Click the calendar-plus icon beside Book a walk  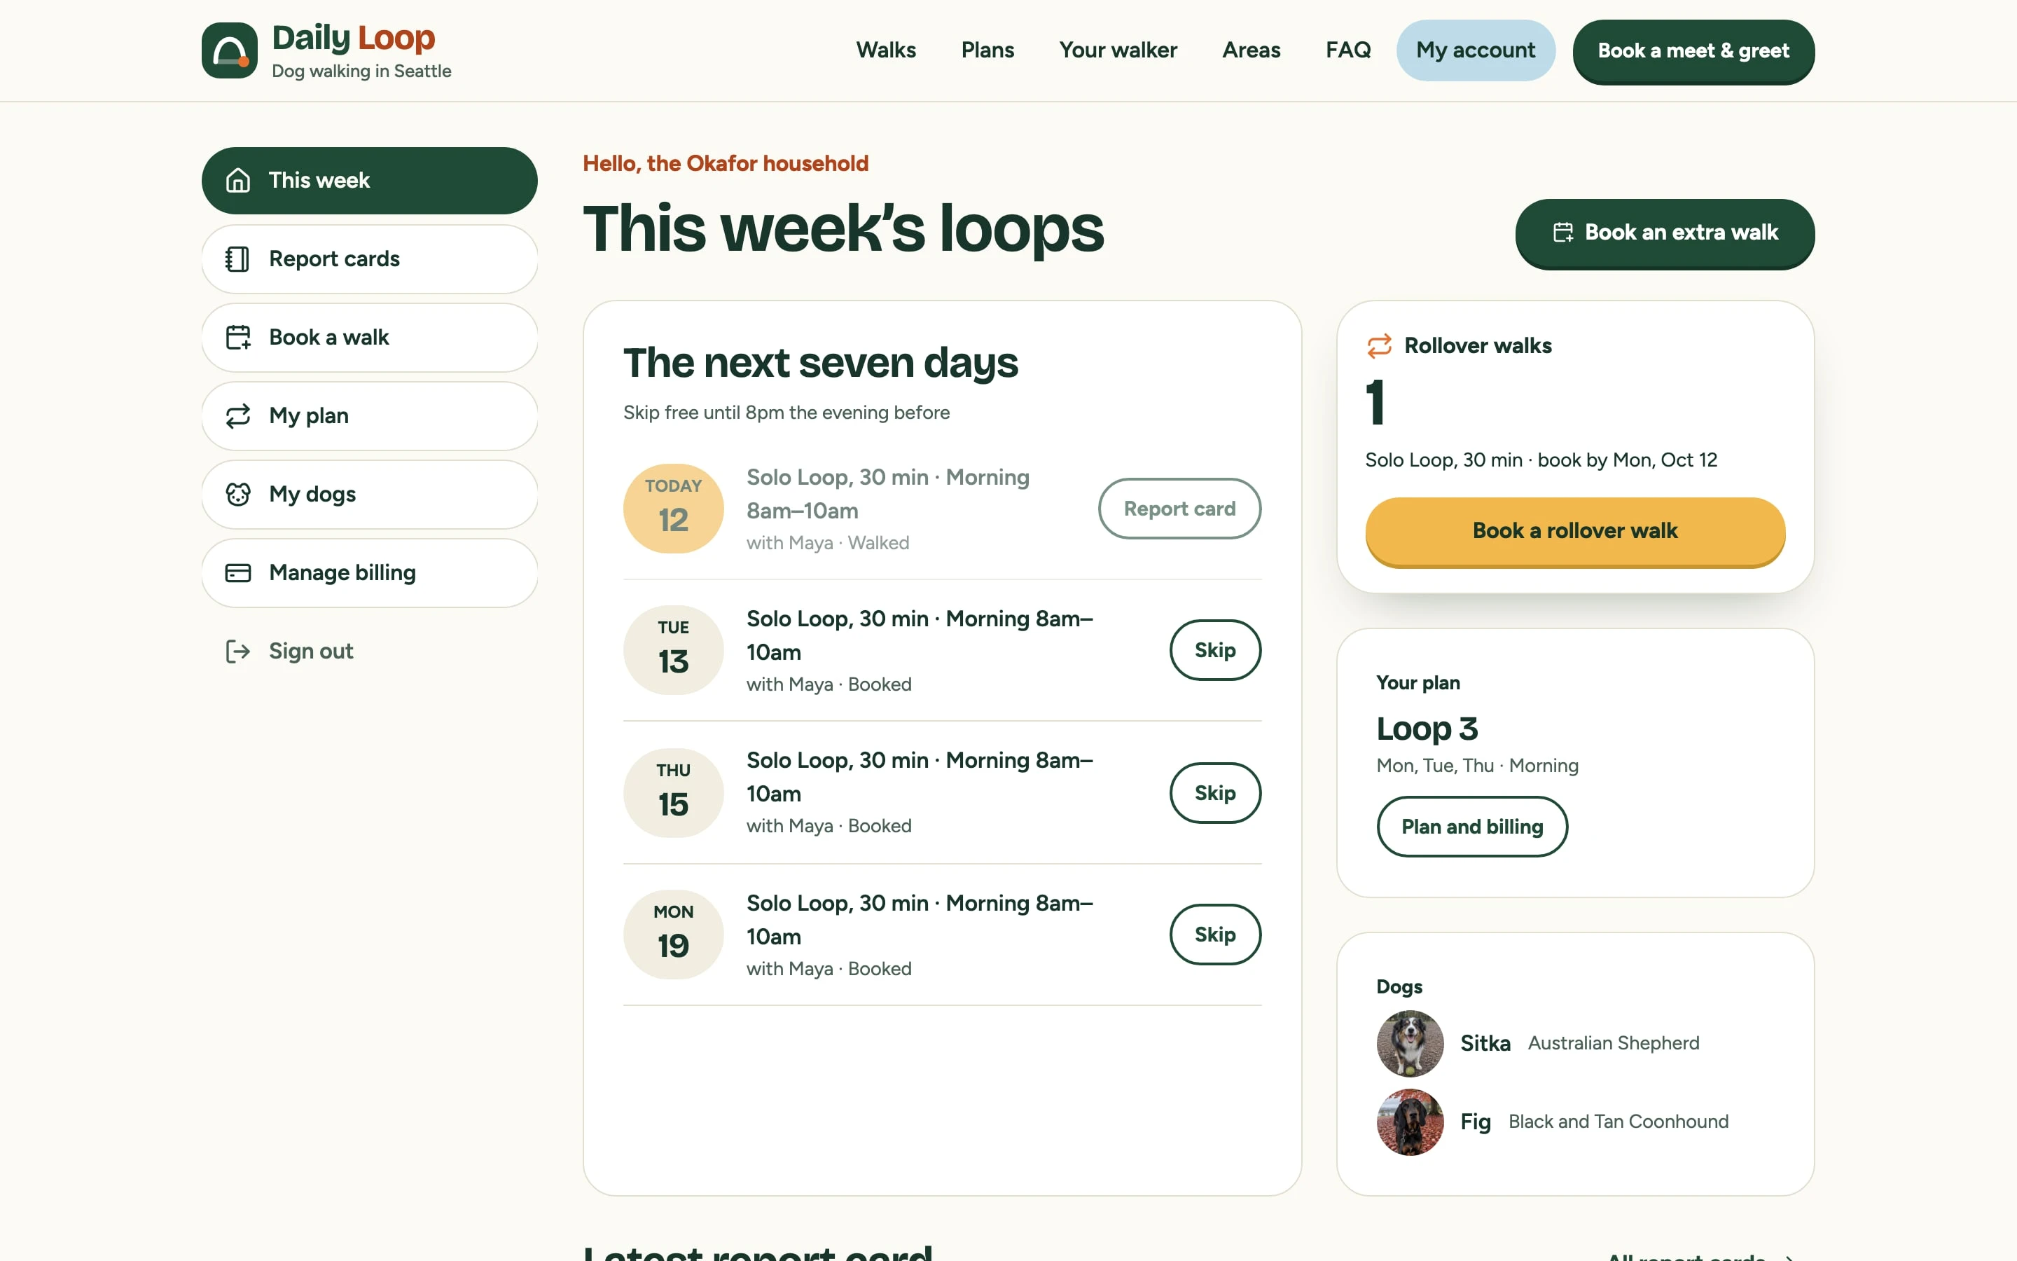[x=238, y=337]
